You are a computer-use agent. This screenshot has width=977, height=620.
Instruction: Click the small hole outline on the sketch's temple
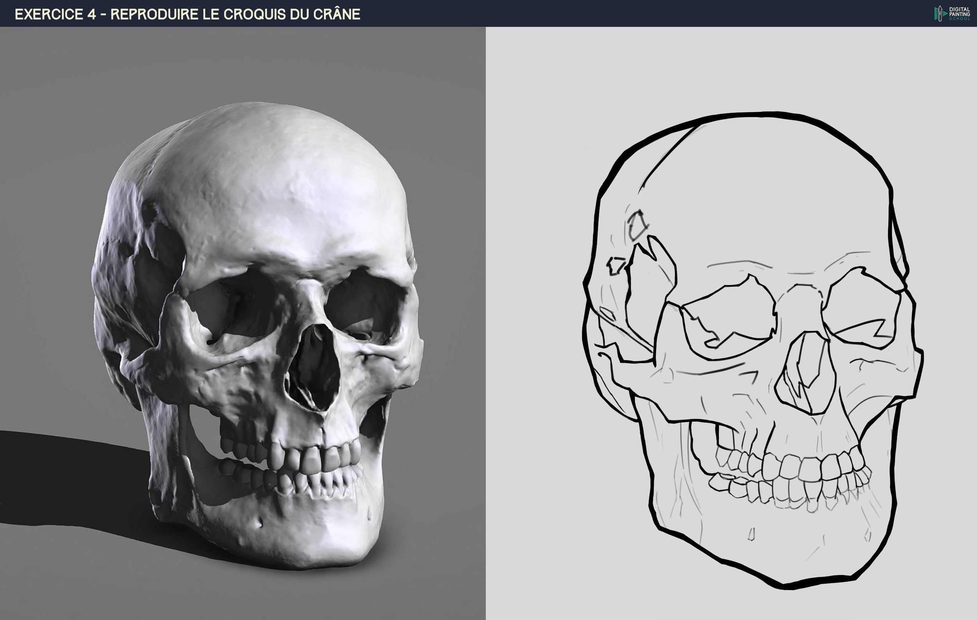[637, 225]
